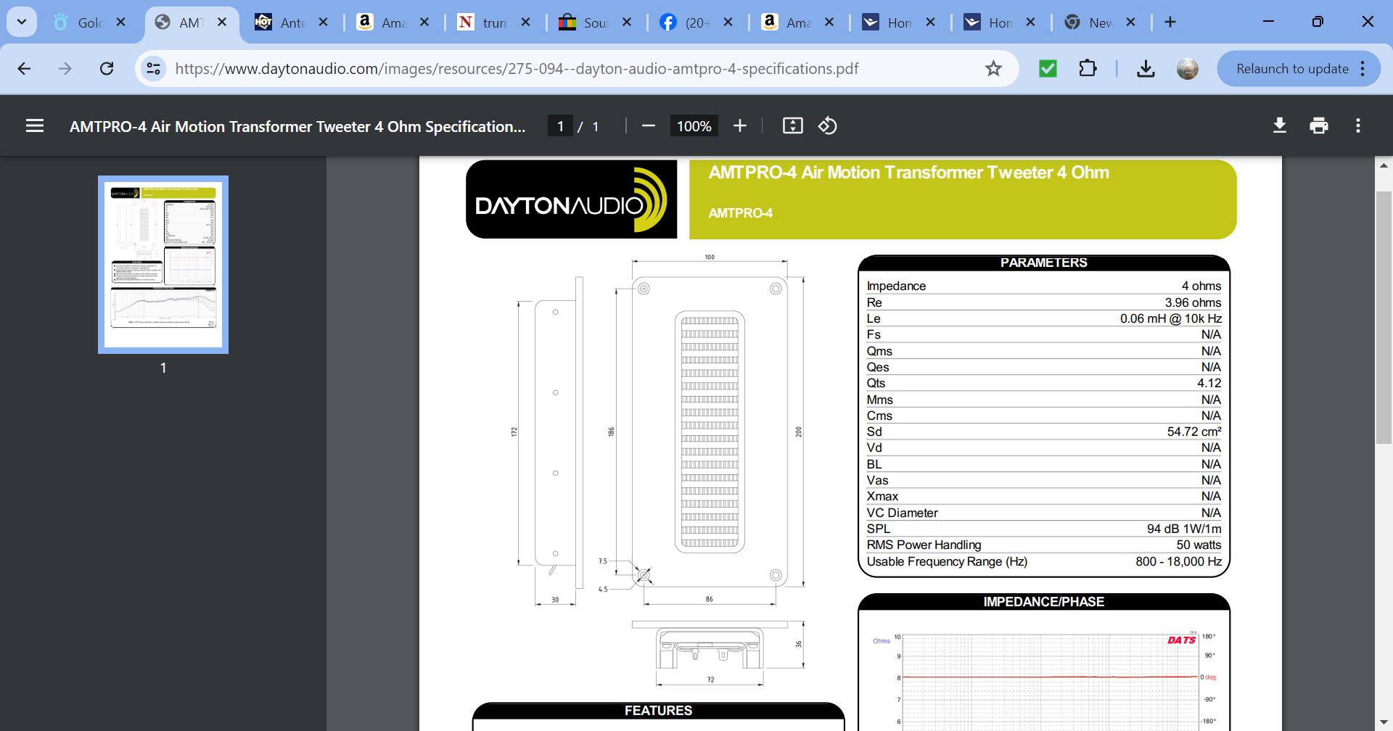Select page 1 thumbnail in sidebar
The image size is (1393, 731).
tap(163, 265)
